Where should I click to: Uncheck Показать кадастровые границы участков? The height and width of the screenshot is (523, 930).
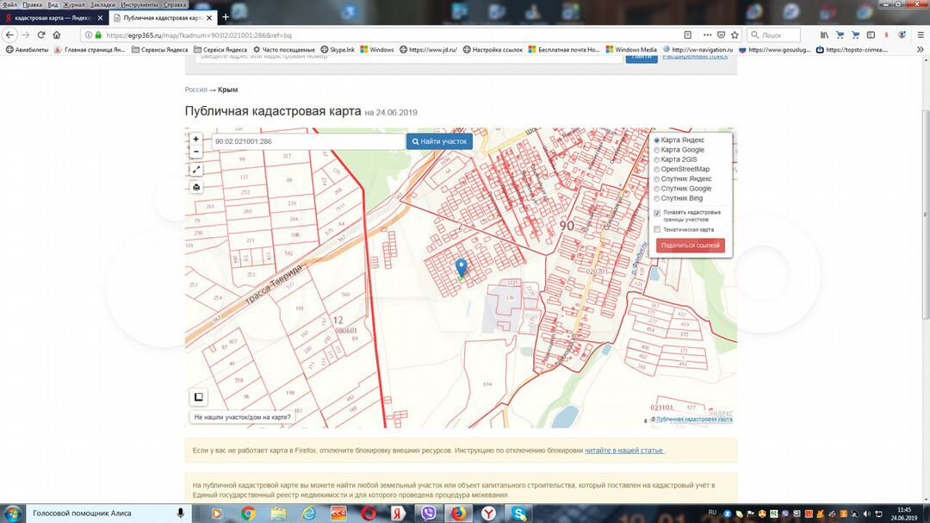(657, 213)
